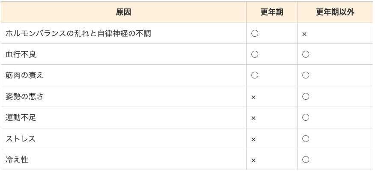This screenshot has height=171, width=375.
Task: Click cross mark for 冷え性 under 更年期
Action: click(253, 160)
